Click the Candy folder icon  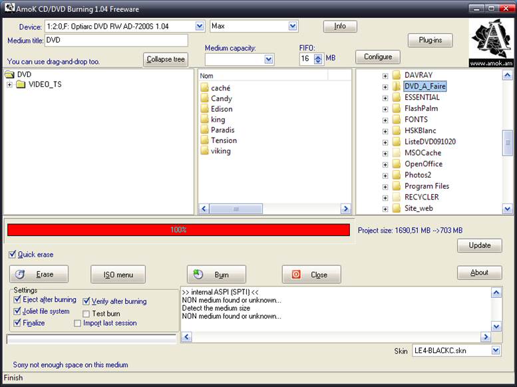(x=204, y=98)
